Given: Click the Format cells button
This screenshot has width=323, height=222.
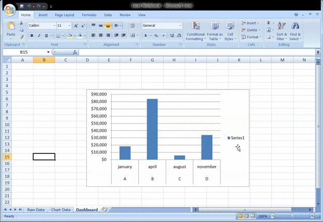Looking at the screenshot, I should 252,37.
